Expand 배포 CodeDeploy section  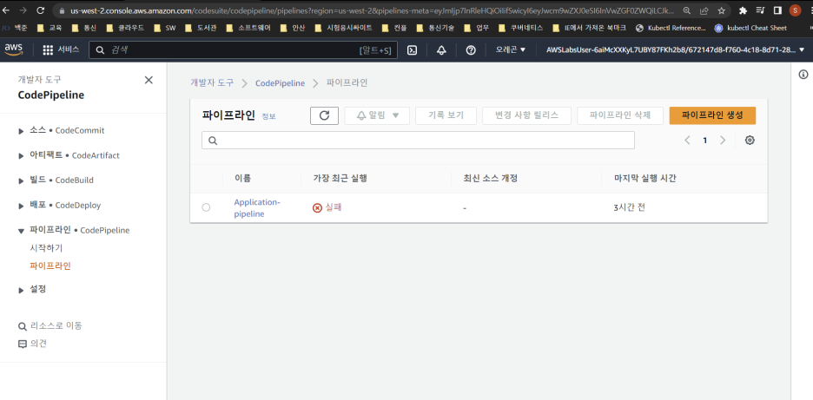click(x=21, y=206)
